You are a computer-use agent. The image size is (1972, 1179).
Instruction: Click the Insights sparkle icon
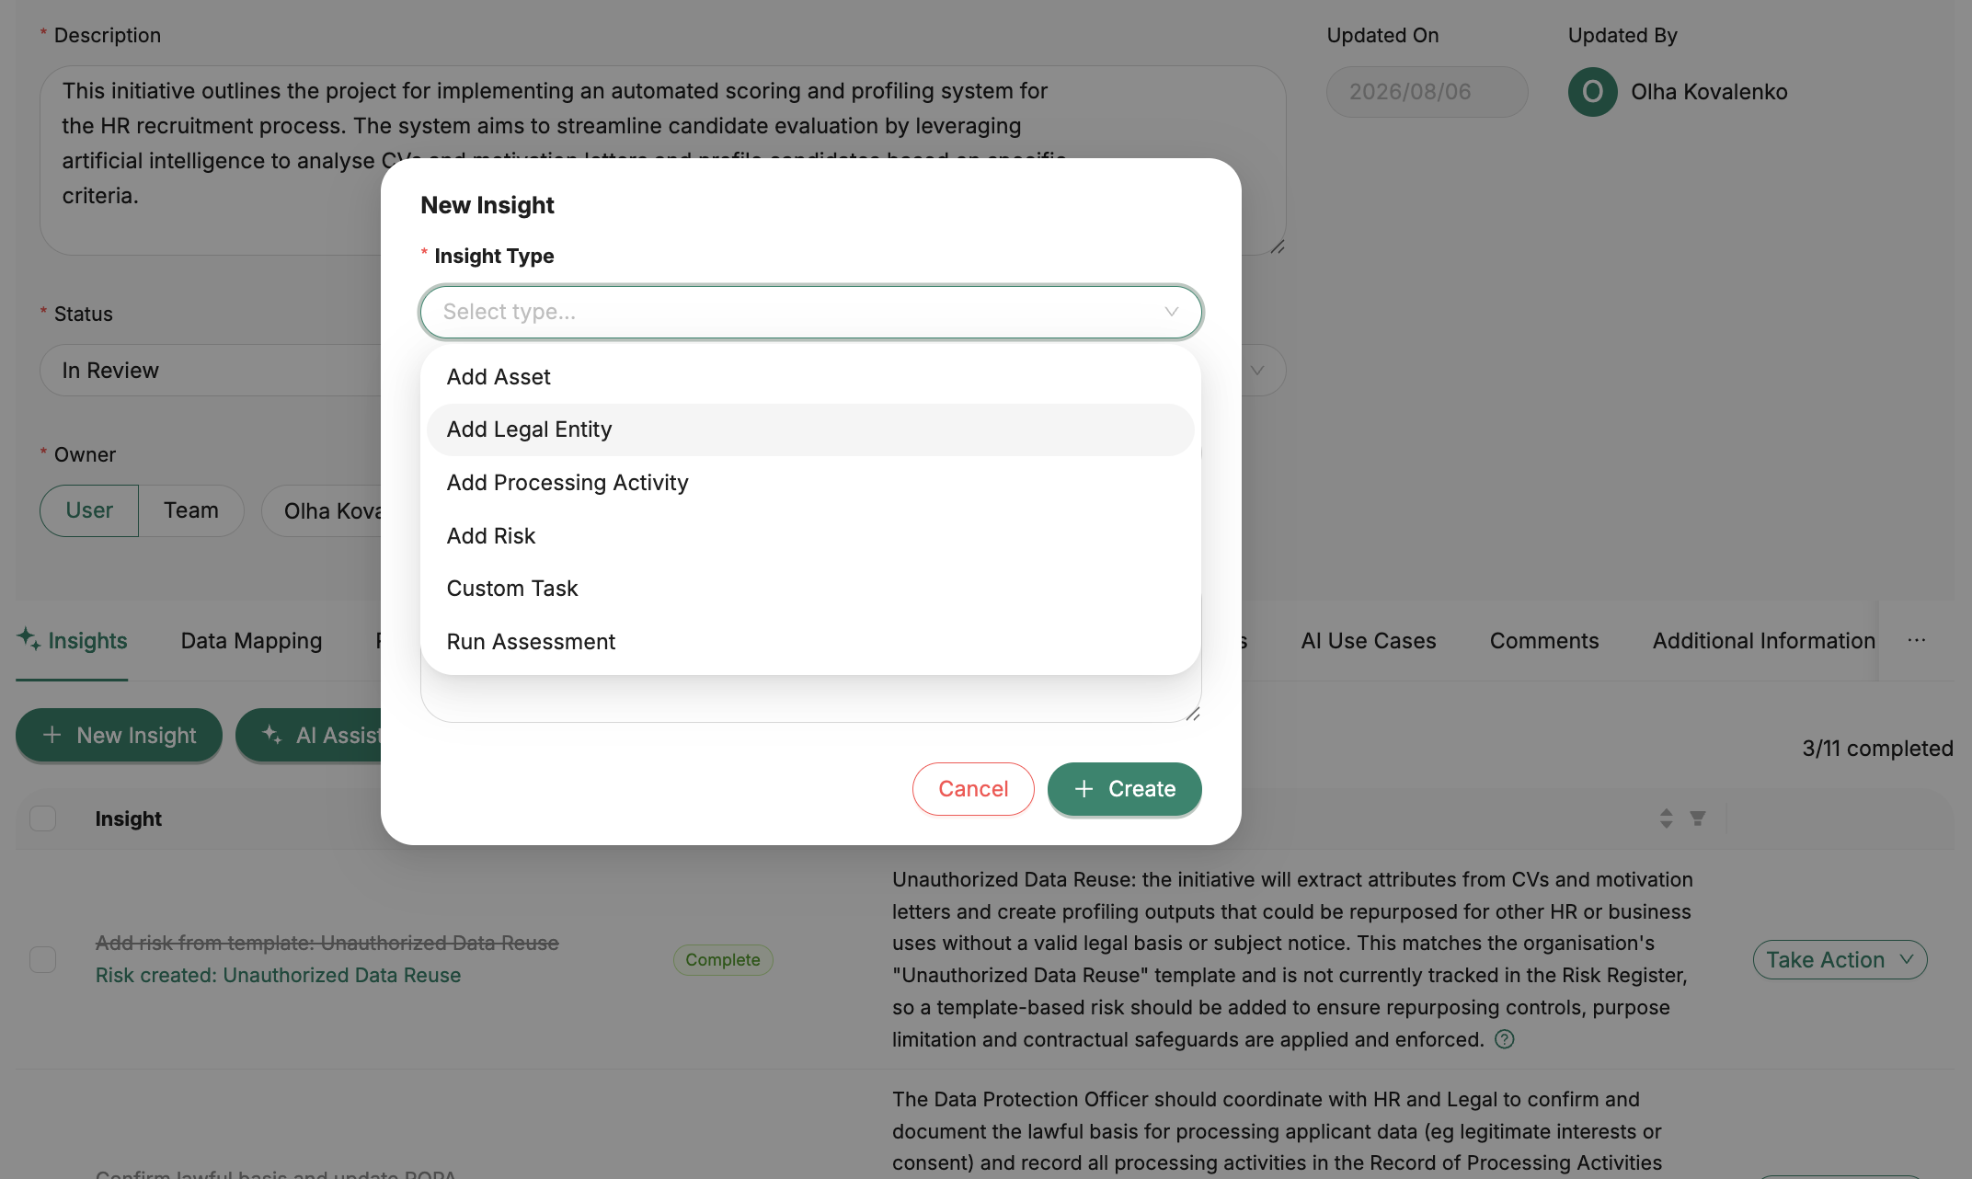coord(29,638)
